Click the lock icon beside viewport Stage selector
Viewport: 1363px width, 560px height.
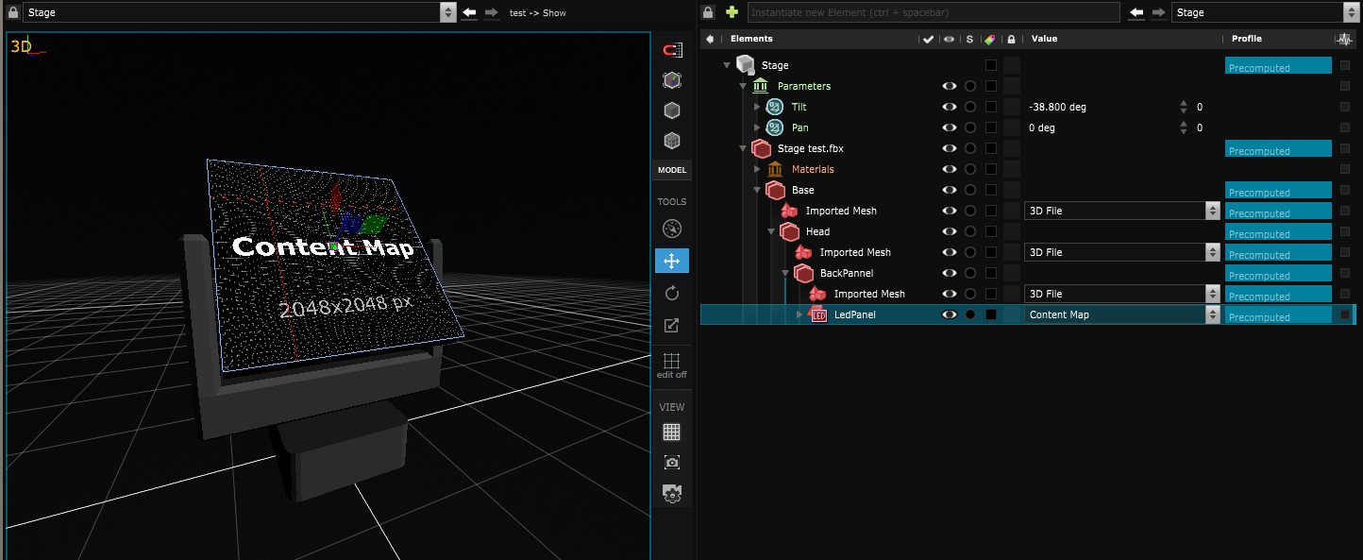coord(13,12)
